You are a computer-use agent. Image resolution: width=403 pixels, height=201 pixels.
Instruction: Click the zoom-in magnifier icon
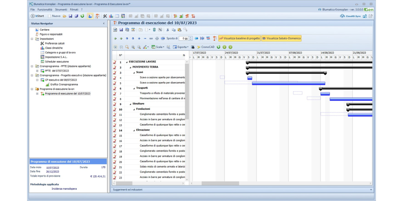click(133, 47)
